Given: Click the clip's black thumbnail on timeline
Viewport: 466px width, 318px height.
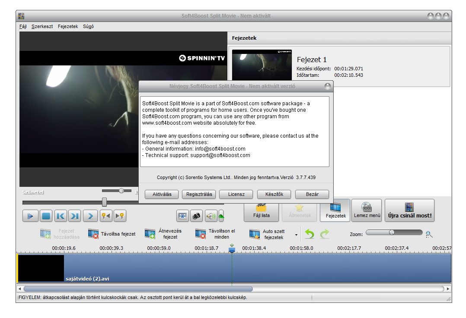Looking at the screenshot, I should click(x=41, y=268).
